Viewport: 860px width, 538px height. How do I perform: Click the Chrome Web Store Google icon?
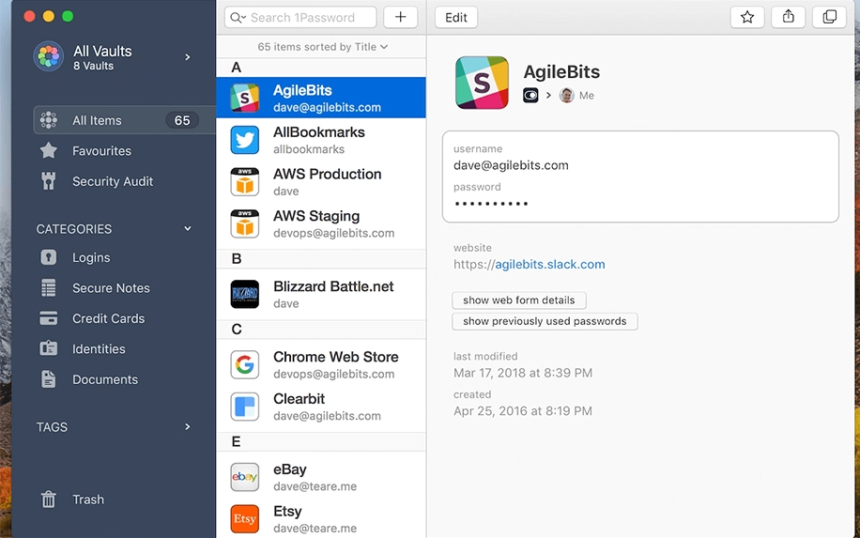tap(245, 364)
